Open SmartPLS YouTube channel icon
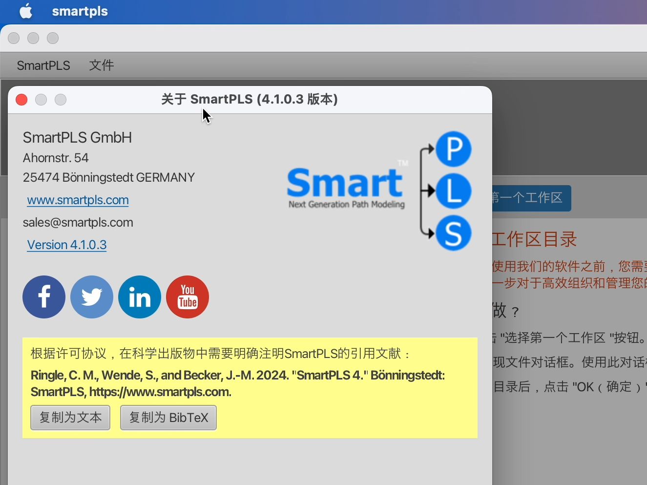647x485 pixels. (x=188, y=297)
